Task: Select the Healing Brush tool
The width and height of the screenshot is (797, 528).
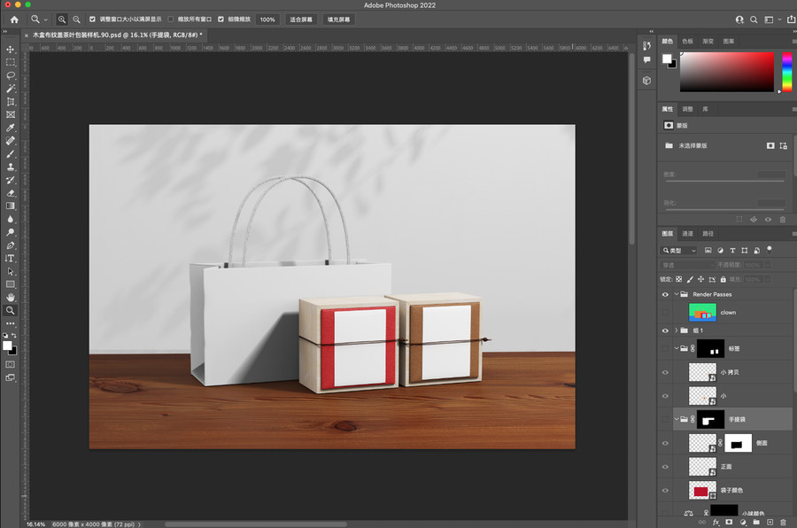Action: click(x=10, y=141)
